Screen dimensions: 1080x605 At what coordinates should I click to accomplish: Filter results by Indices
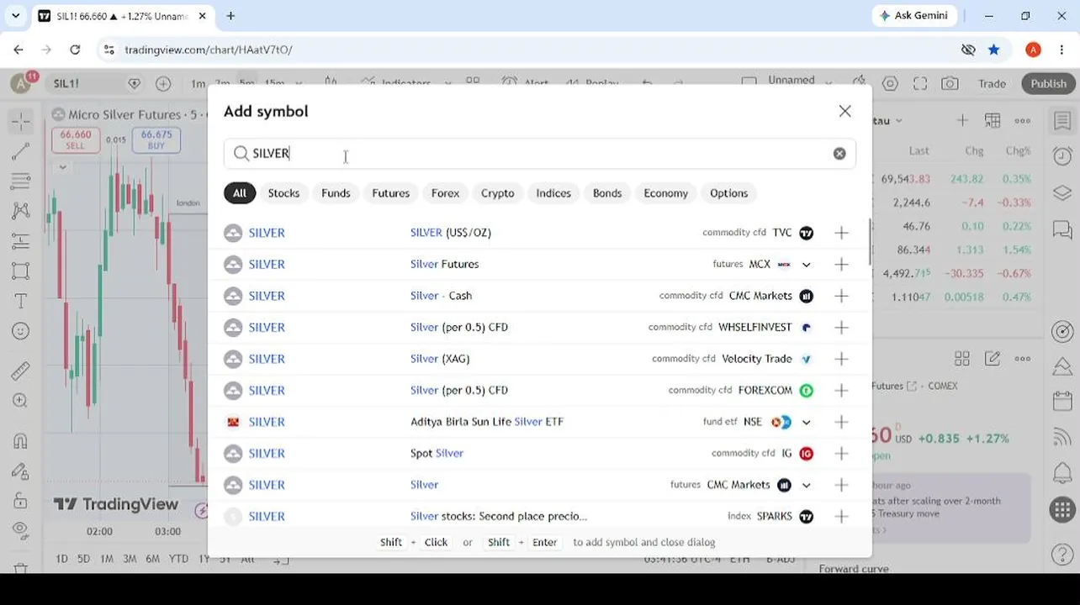coord(553,193)
